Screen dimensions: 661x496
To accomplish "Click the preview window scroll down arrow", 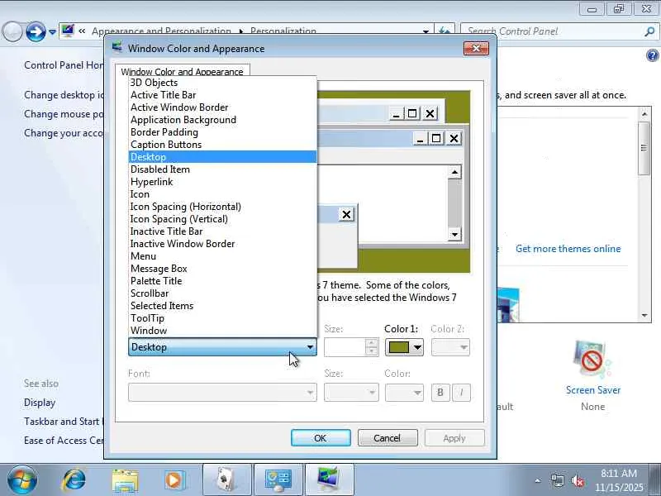I will pos(454,235).
